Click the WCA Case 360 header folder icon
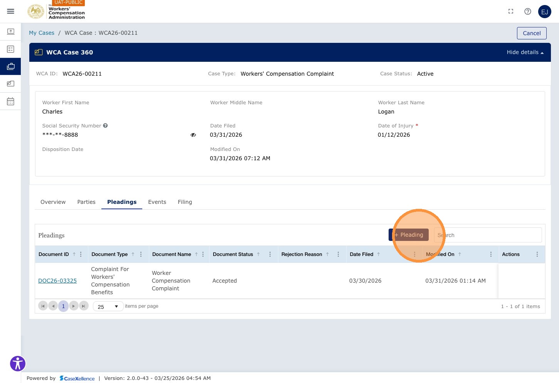This screenshot has width=559, height=383. click(39, 52)
